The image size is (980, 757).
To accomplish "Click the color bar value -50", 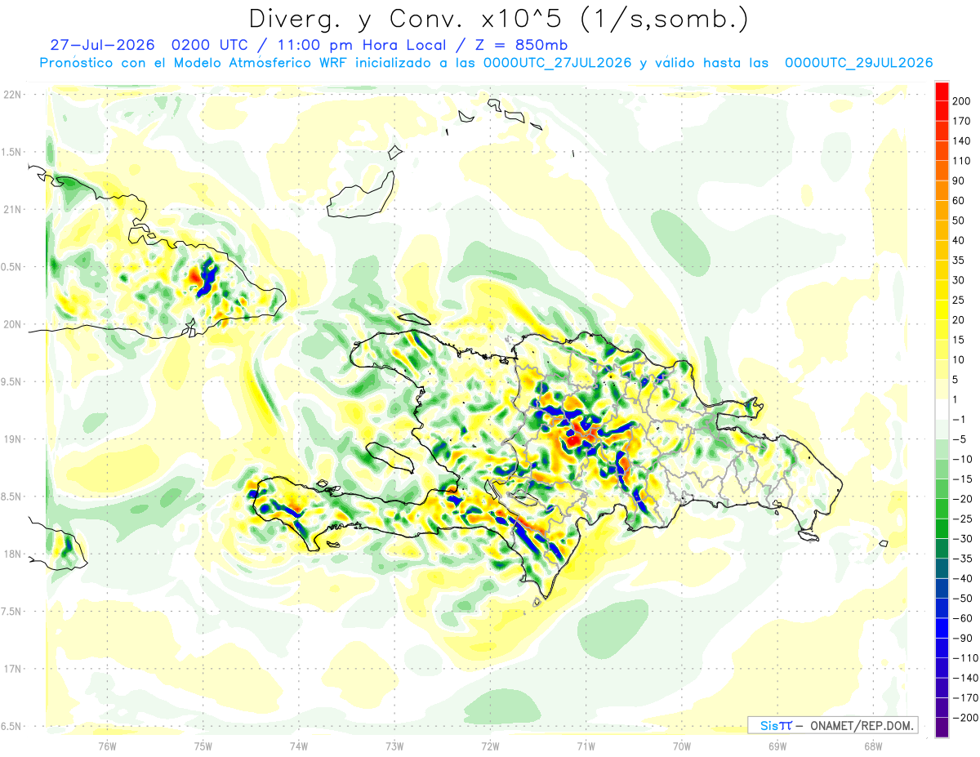I will (x=962, y=599).
